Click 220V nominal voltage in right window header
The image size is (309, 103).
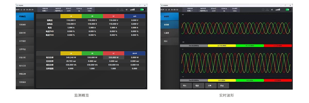(213, 10)
